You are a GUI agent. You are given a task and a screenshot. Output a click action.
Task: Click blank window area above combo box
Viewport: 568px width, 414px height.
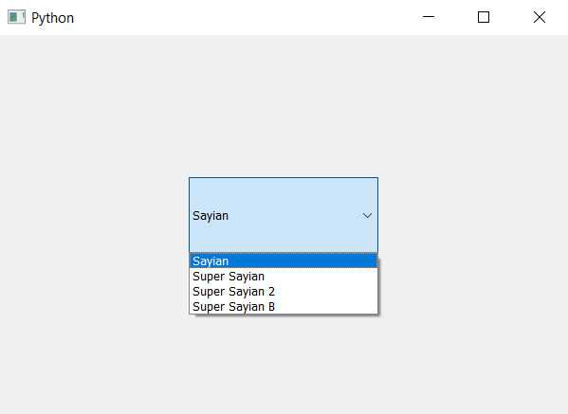284,105
